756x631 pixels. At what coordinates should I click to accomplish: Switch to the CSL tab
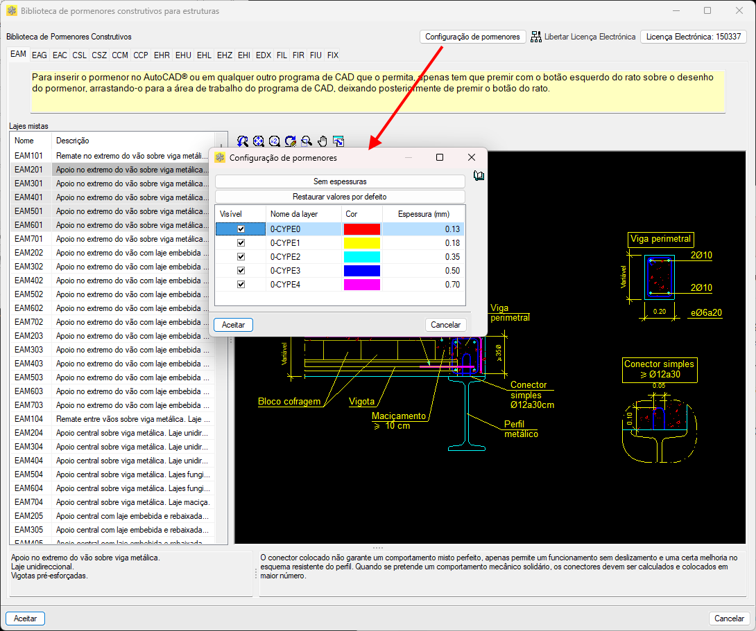pyautogui.click(x=80, y=55)
